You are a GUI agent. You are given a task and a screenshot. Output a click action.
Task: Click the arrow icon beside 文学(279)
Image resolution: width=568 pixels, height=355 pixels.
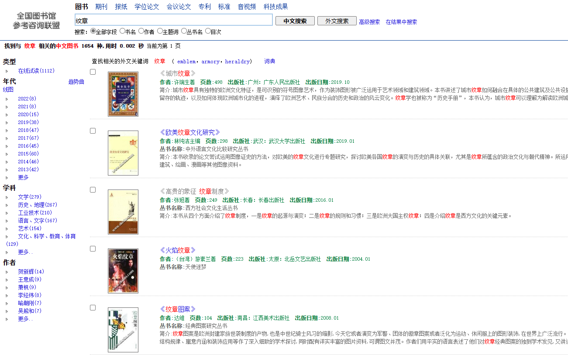click(7, 197)
